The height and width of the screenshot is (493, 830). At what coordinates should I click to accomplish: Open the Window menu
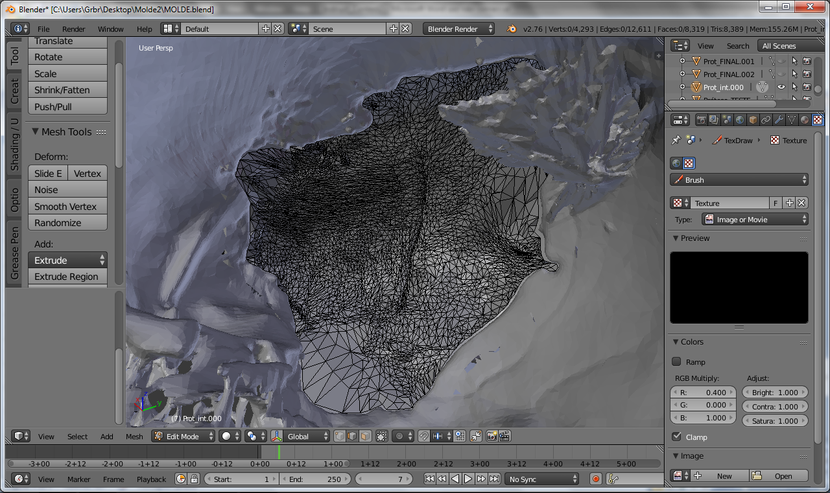(111, 29)
